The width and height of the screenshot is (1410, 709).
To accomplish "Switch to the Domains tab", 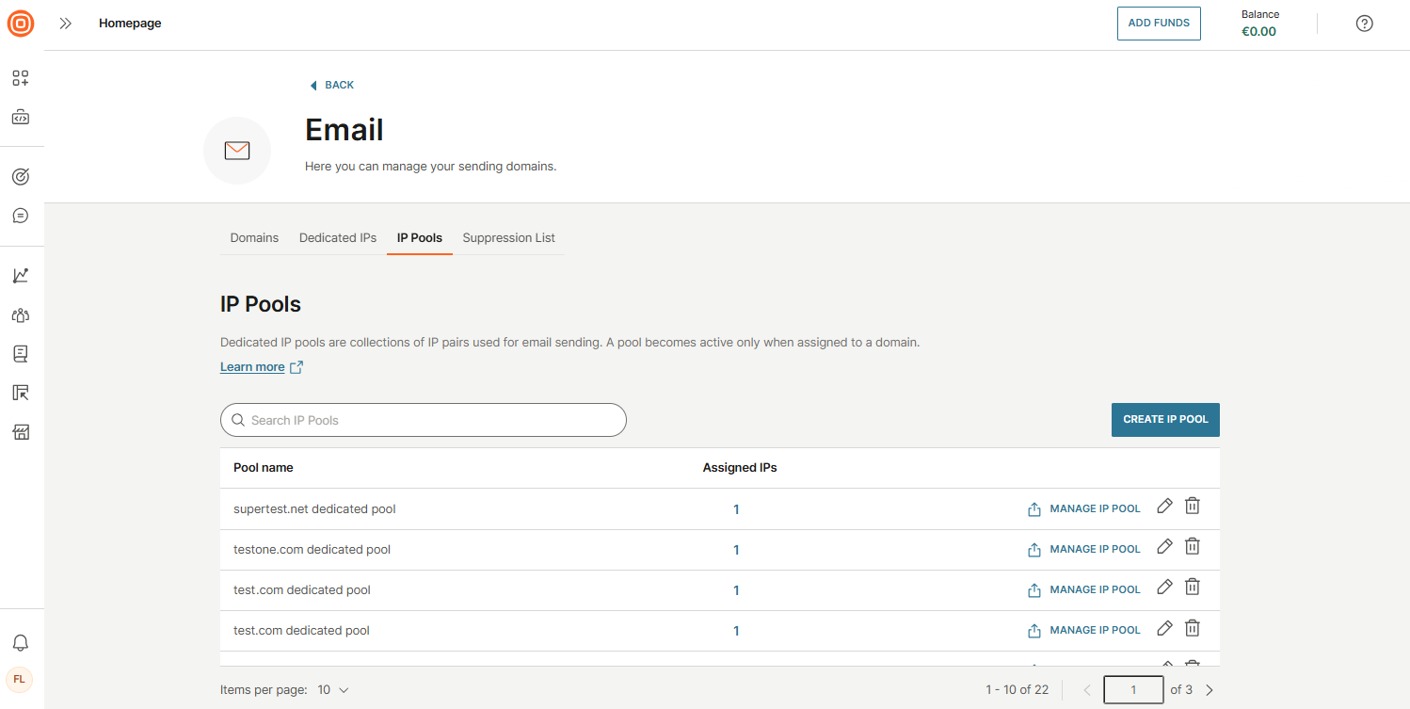I will point(254,238).
